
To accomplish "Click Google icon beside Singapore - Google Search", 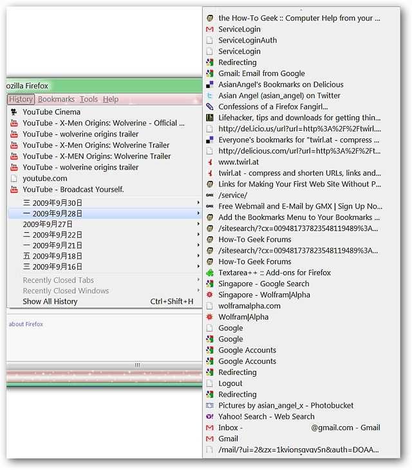I will pos(210,284).
